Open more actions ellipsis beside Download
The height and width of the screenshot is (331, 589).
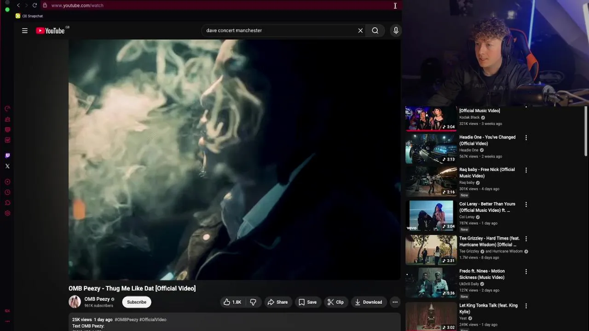click(x=395, y=302)
